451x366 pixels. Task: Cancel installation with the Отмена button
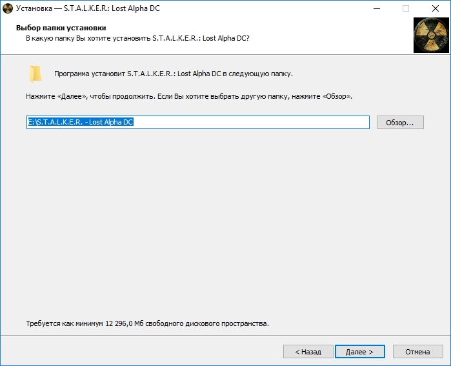pos(417,352)
